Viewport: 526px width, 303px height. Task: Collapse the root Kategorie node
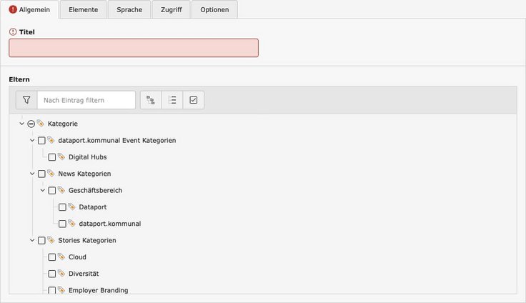tap(21, 124)
